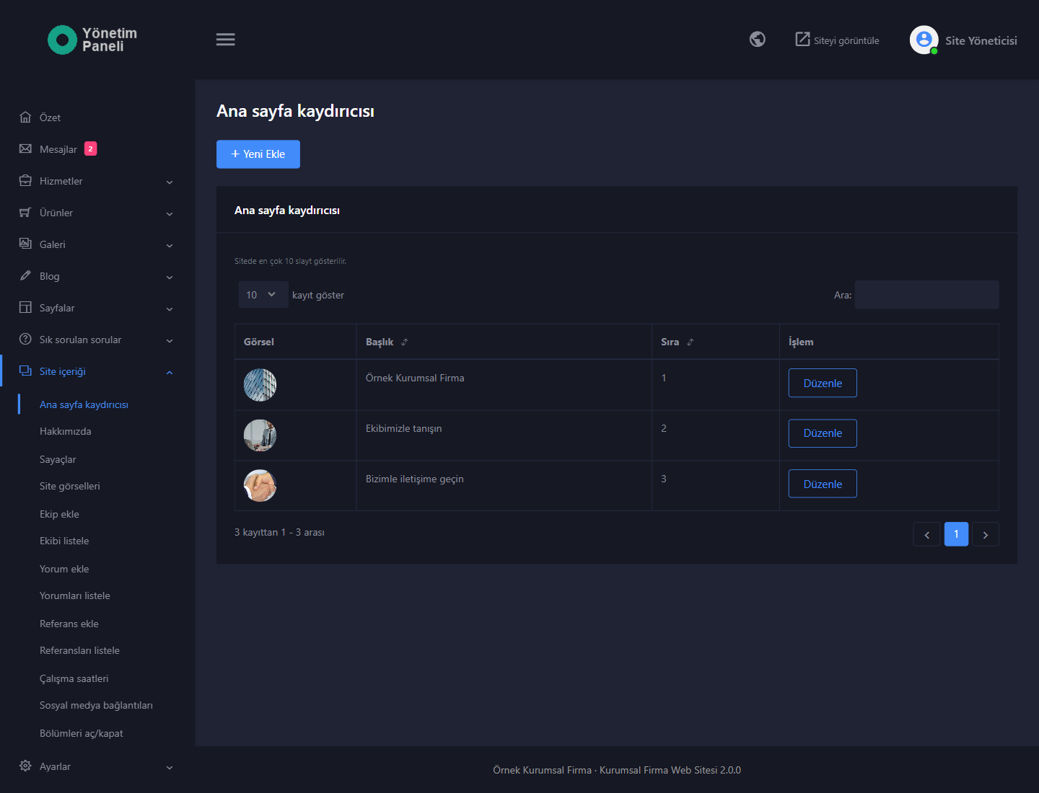Image resolution: width=1039 pixels, height=793 pixels.
Task: Open Sosyal medya bağlantıları menu item
Action: [x=96, y=705]
